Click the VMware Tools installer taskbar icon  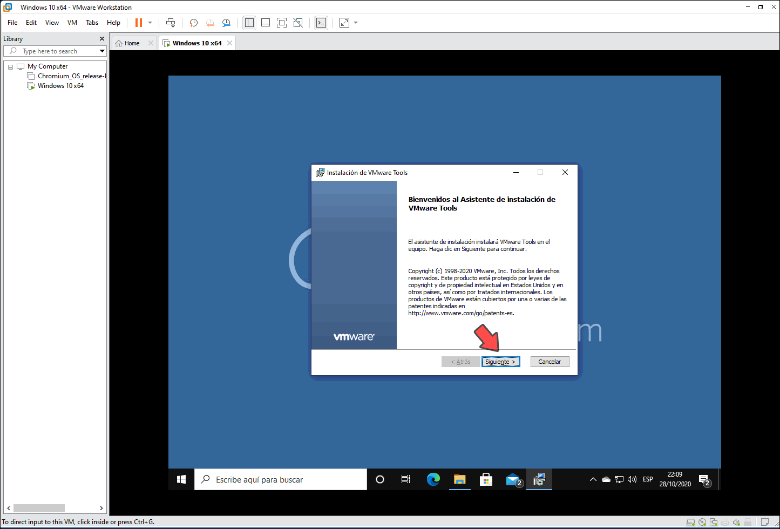[x=539, y=479]
